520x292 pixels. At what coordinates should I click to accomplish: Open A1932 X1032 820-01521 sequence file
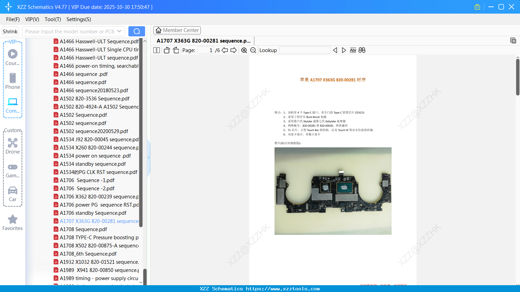96,262
